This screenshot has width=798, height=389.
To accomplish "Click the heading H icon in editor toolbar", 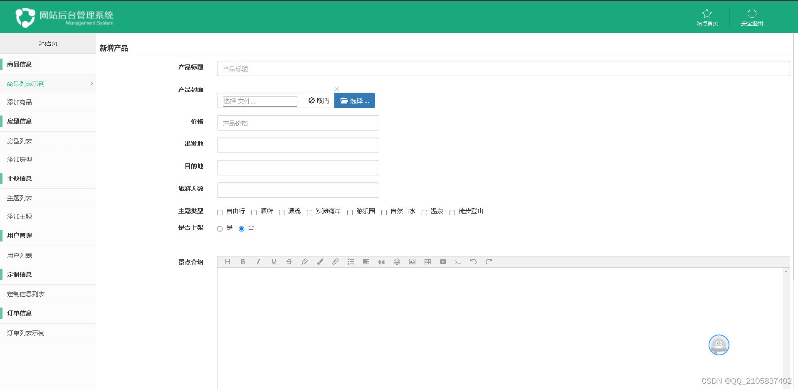I will (227, 262).
